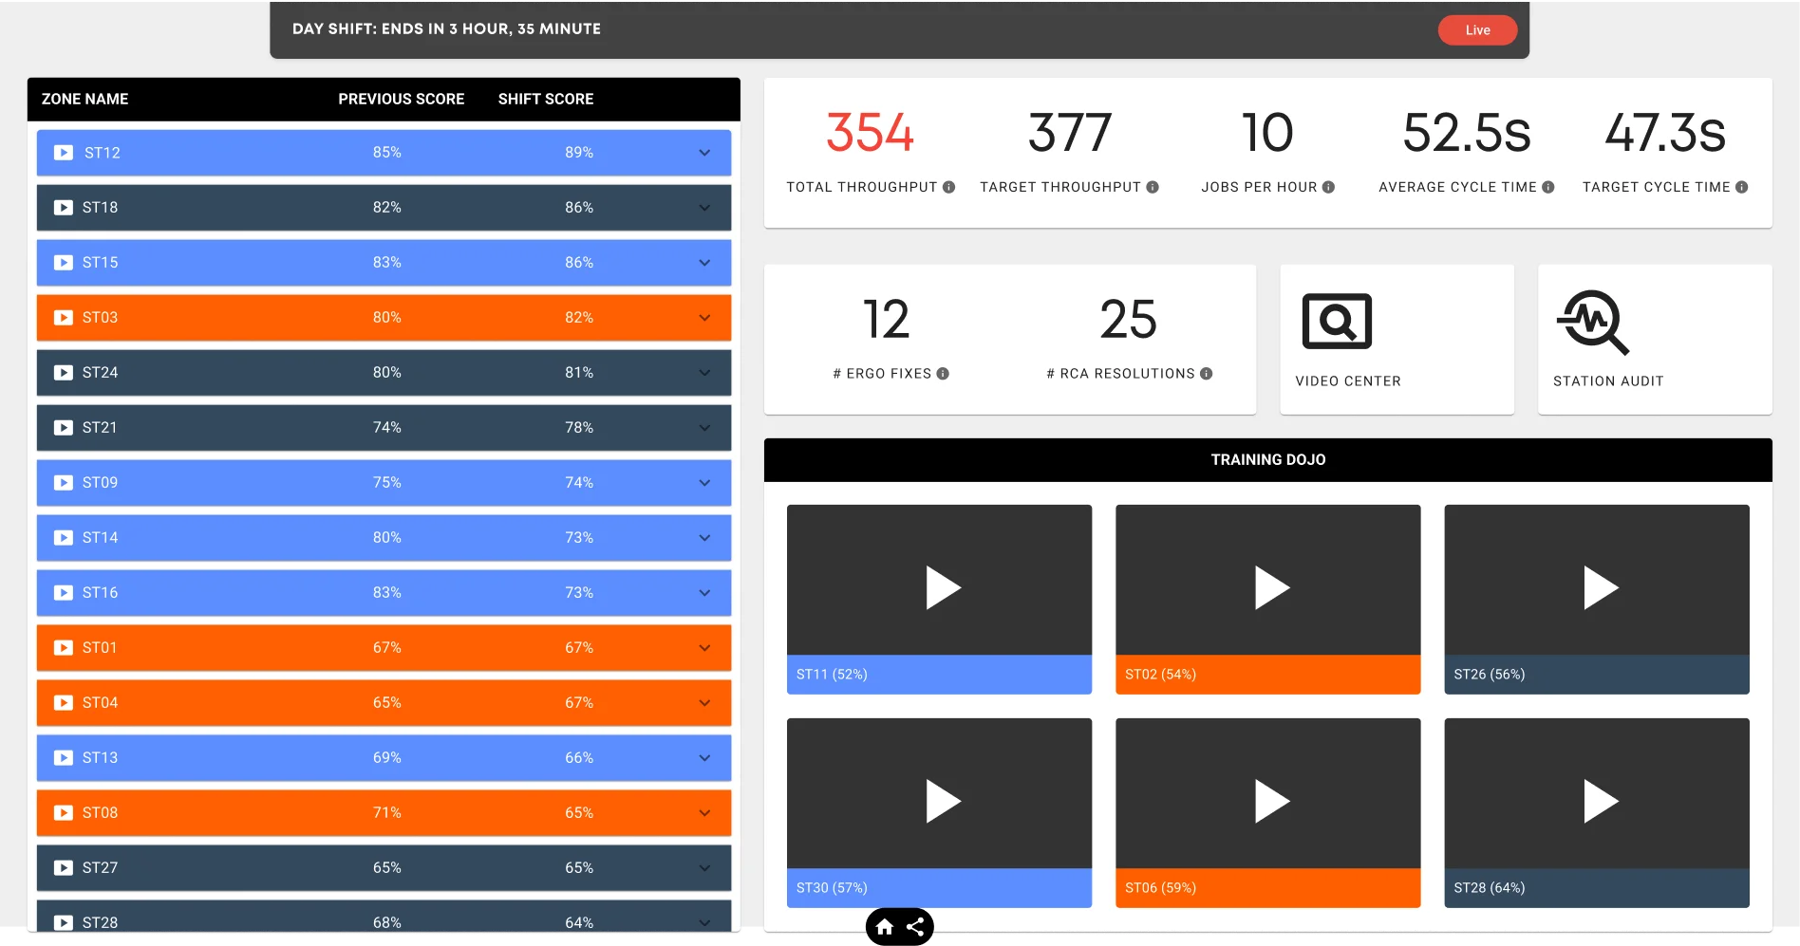
Task: Expand the ST01 row details
Action: 704,647
